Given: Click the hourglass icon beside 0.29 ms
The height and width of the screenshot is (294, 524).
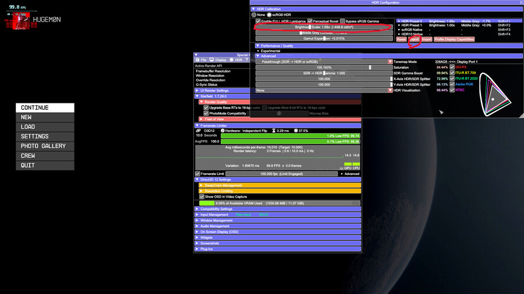Looking at the screenshot, I should point(274,131).
